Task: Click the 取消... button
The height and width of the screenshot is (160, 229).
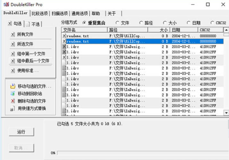Action: (21, 148)
